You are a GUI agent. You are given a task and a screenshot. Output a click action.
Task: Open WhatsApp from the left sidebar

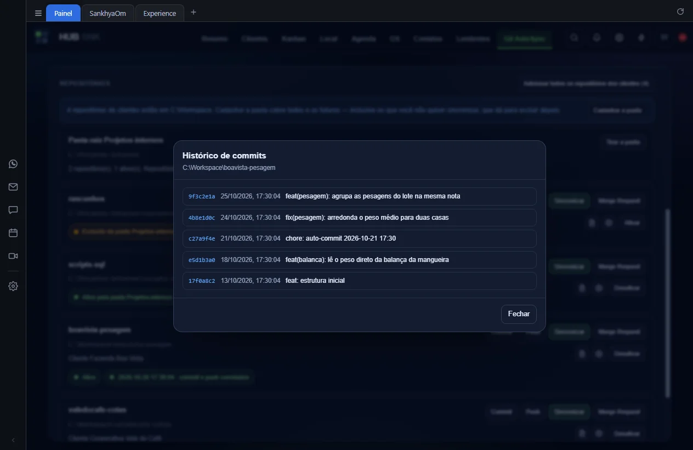click(x=13, y=164)
